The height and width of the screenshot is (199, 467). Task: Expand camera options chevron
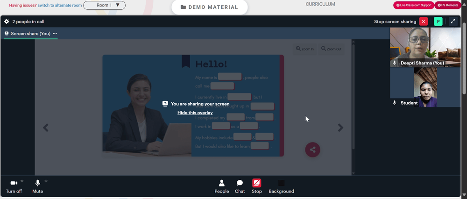pyautogui.click(x=22, y=181)
